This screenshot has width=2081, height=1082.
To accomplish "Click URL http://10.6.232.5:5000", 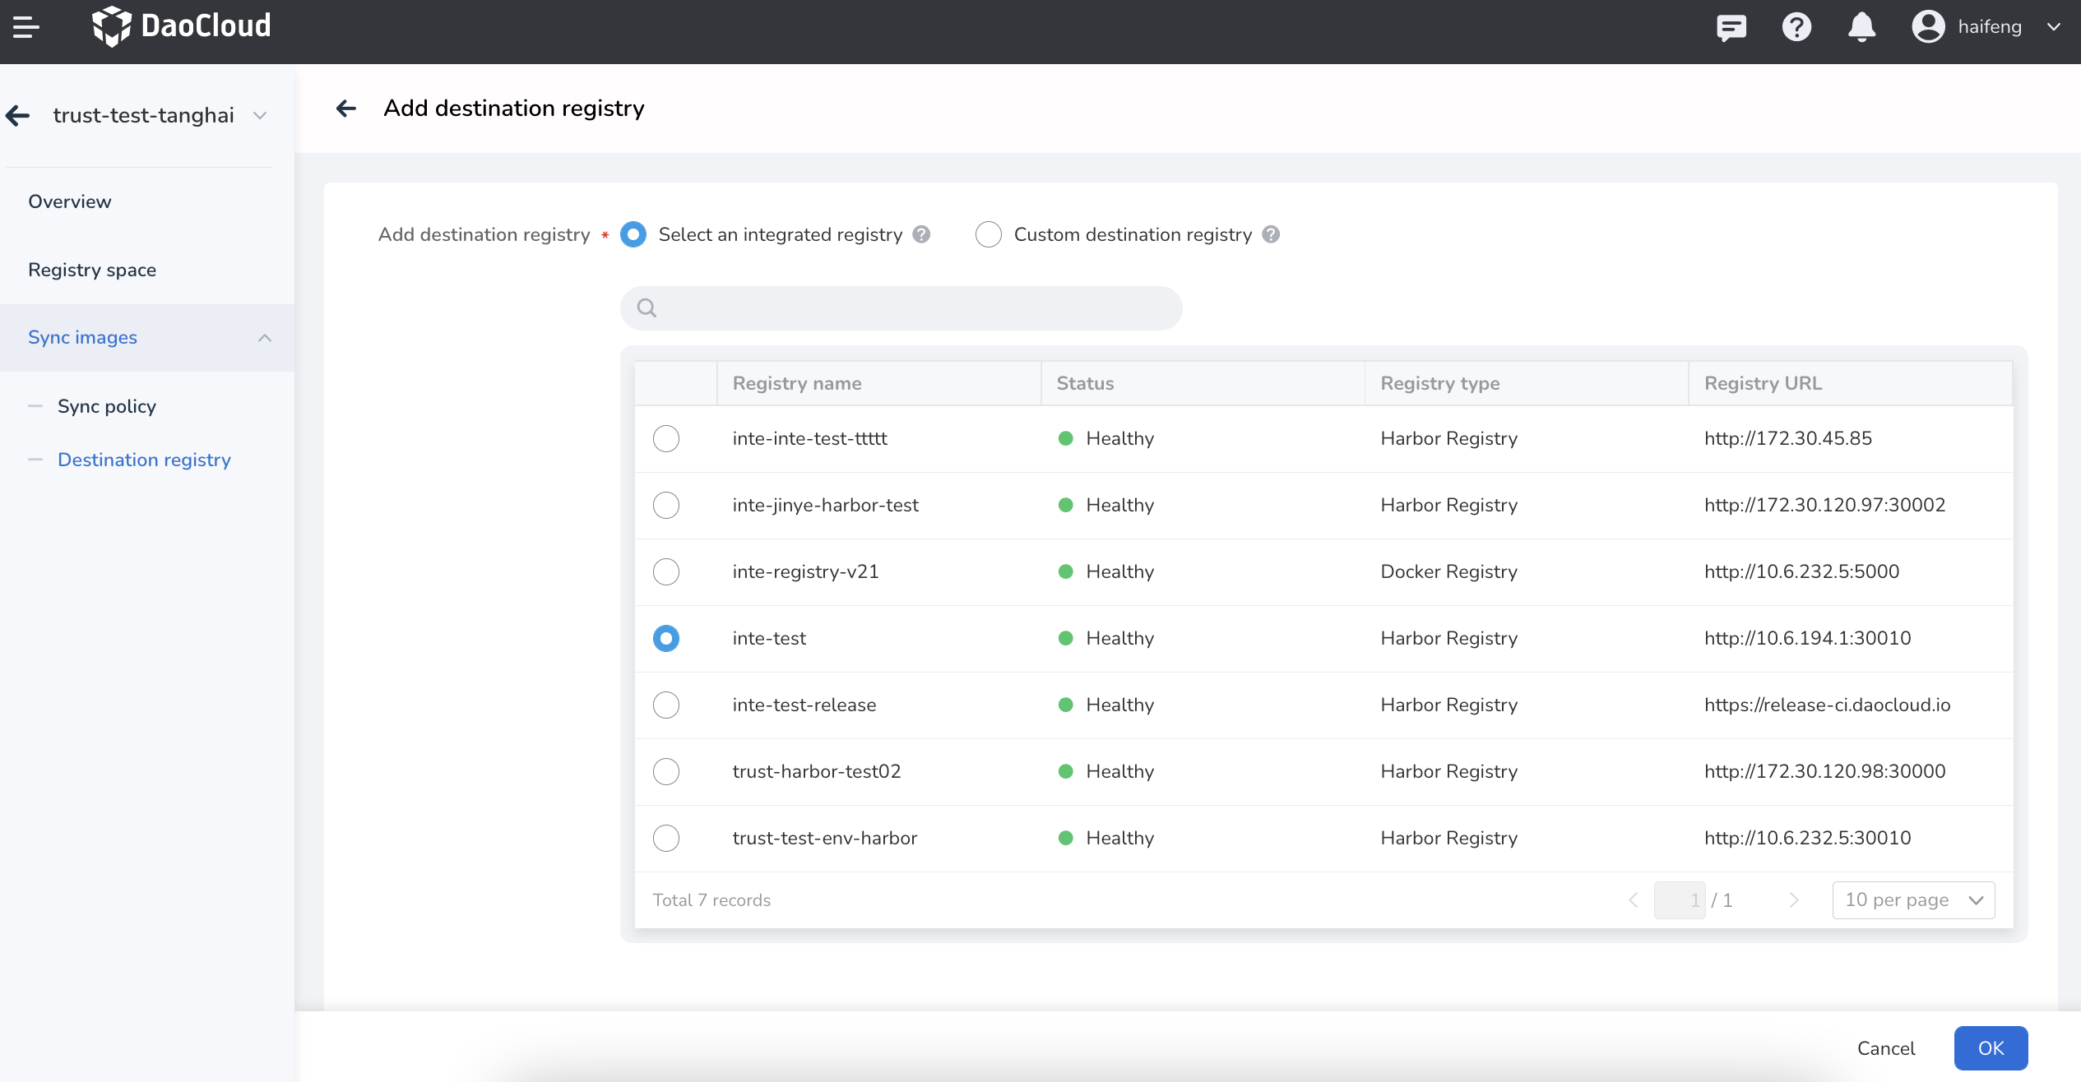I will click(1802, 571).
